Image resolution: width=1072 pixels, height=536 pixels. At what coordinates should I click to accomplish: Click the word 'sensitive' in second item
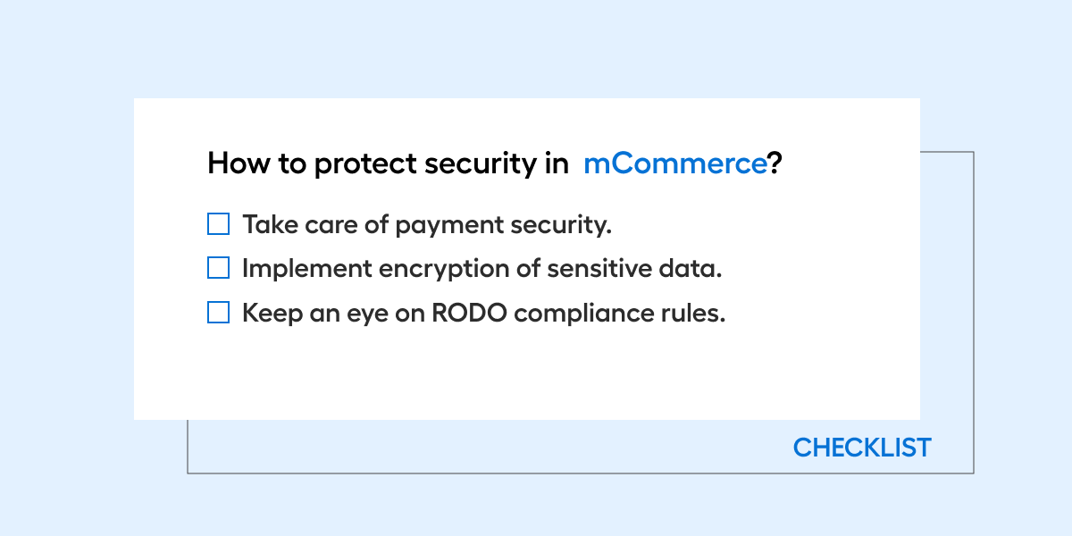coord(591,269)
